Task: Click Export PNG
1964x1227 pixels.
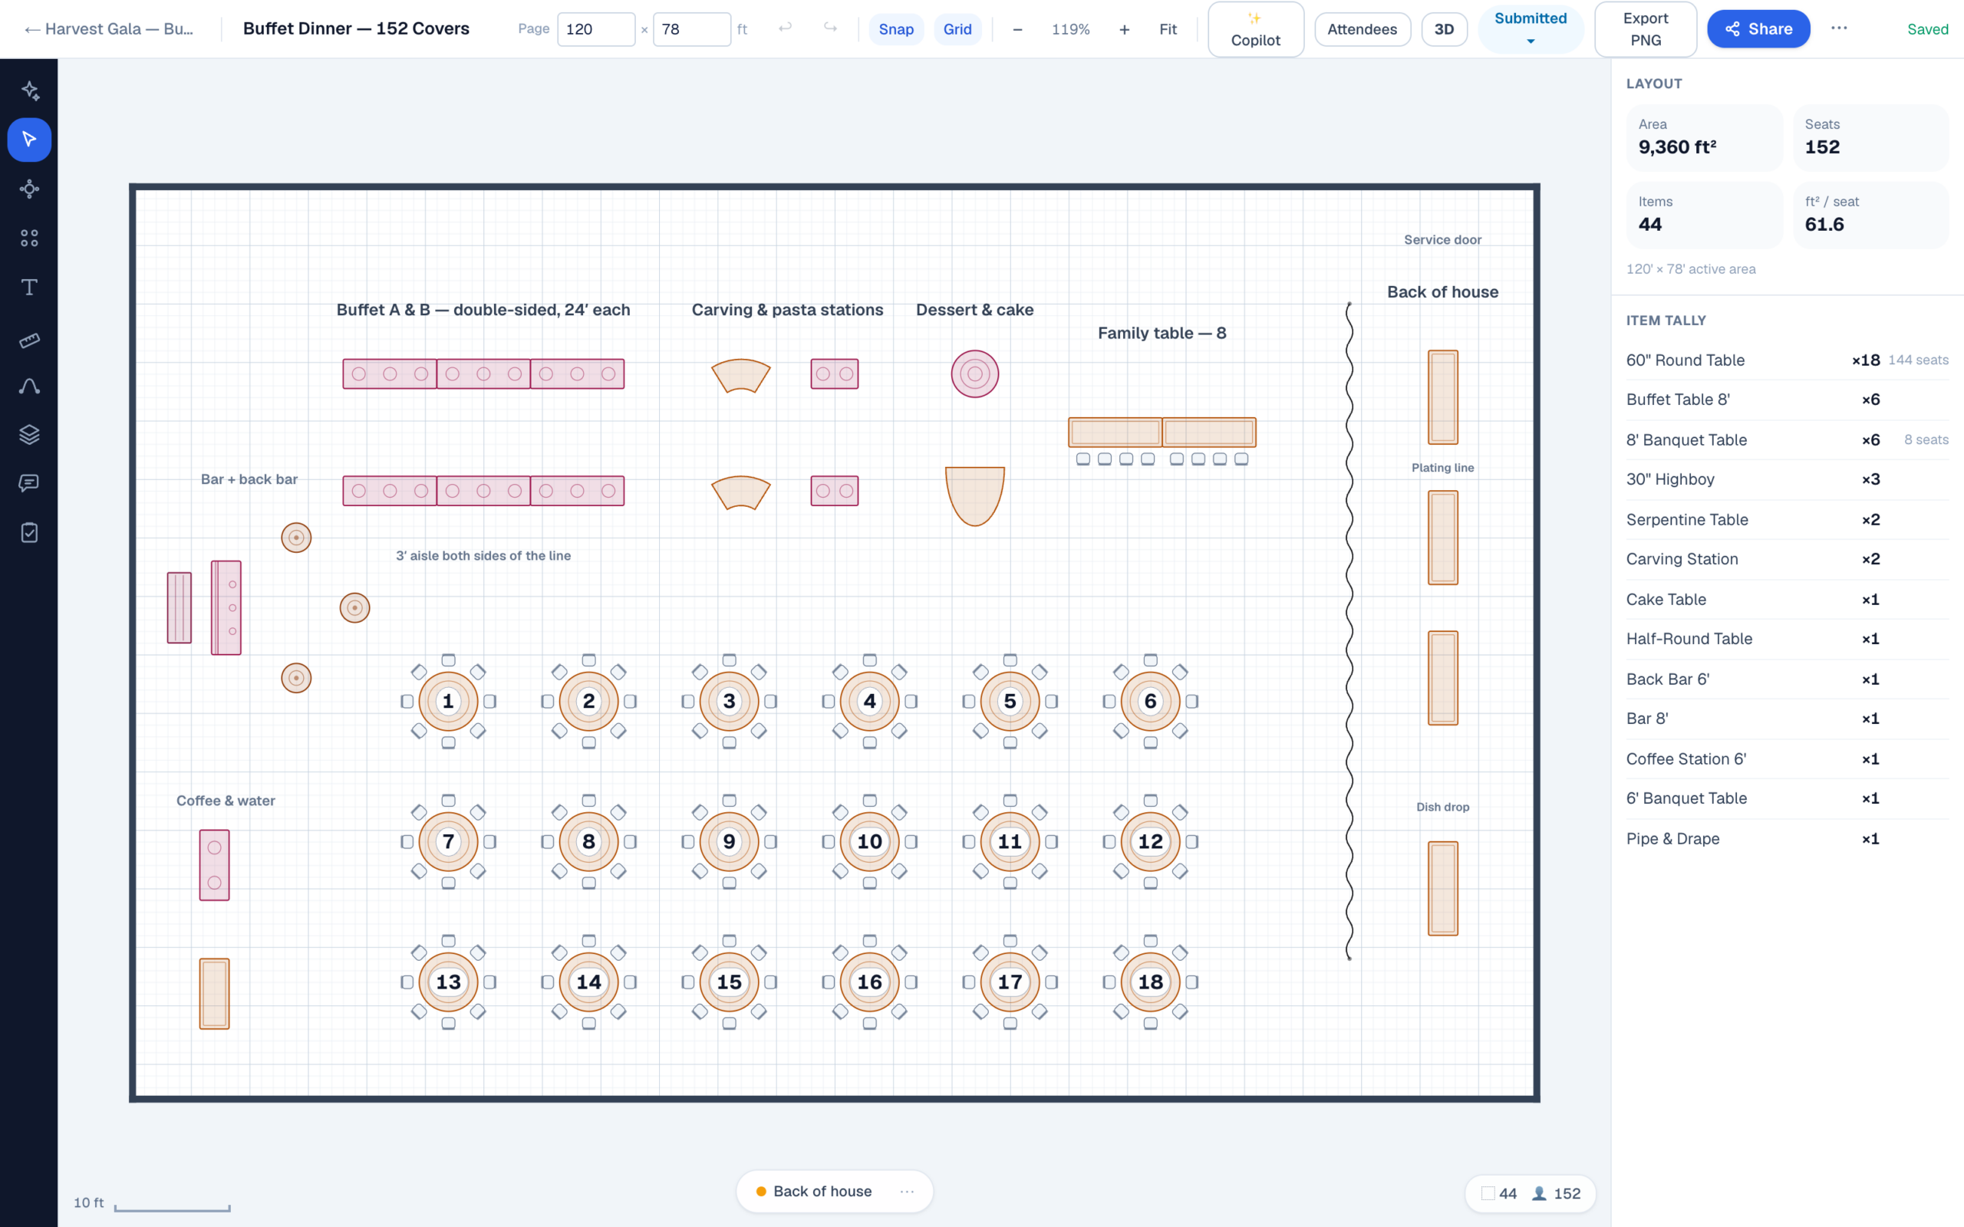Action: pos(1645,29)
